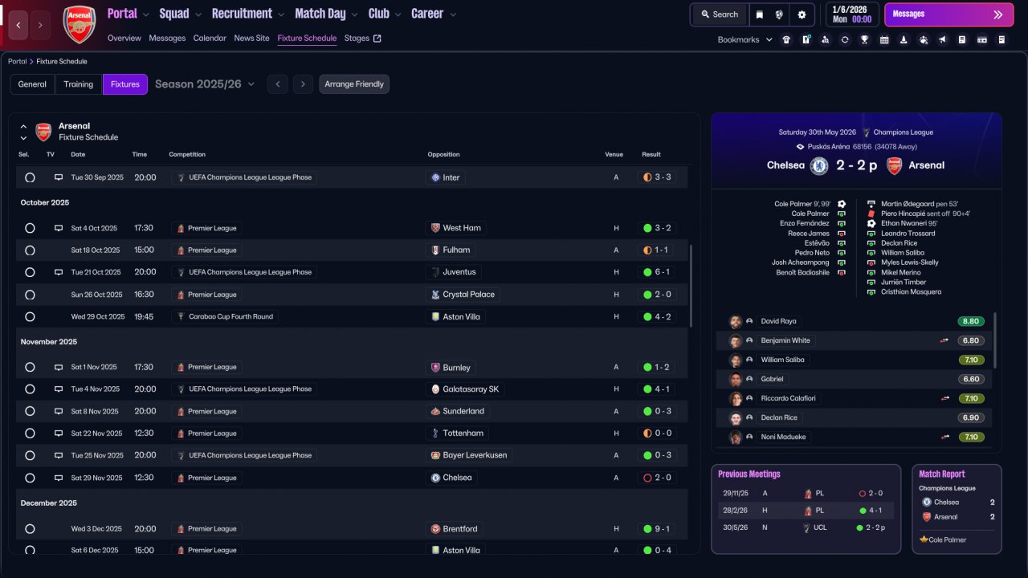Screen dimensions: 1028x578
Task: Click the West Ham club badge
Action: [435, 228]
